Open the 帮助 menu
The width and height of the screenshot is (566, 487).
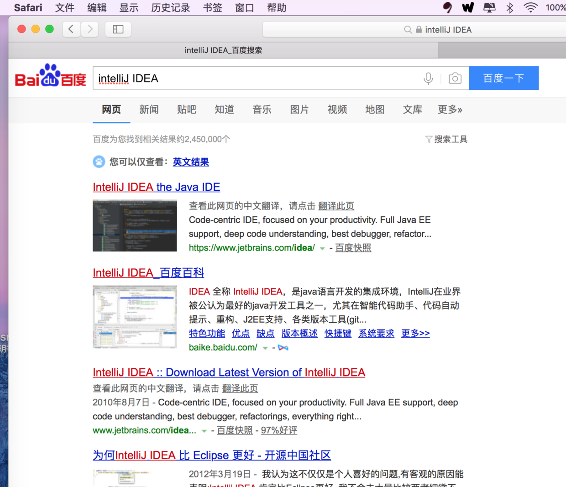point(276,8)
